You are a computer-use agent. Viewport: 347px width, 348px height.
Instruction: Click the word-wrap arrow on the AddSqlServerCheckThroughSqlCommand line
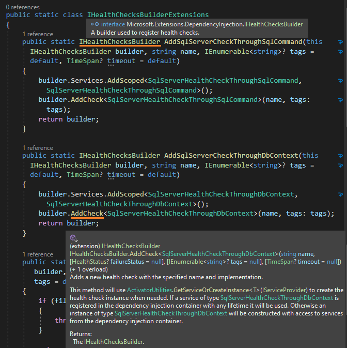[341, 42]
